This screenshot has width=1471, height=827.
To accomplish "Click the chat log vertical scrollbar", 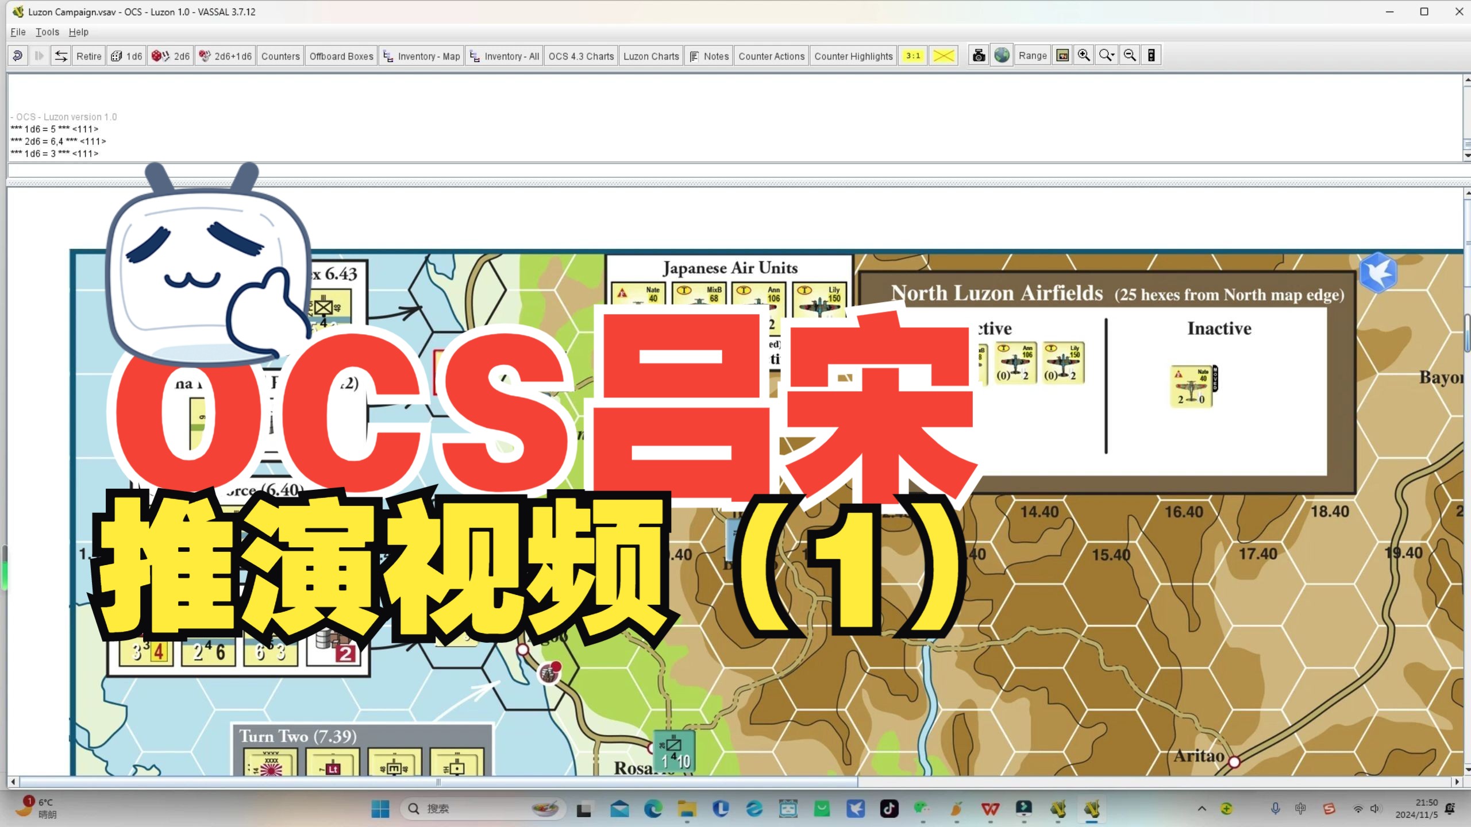I will [1467, 118].
